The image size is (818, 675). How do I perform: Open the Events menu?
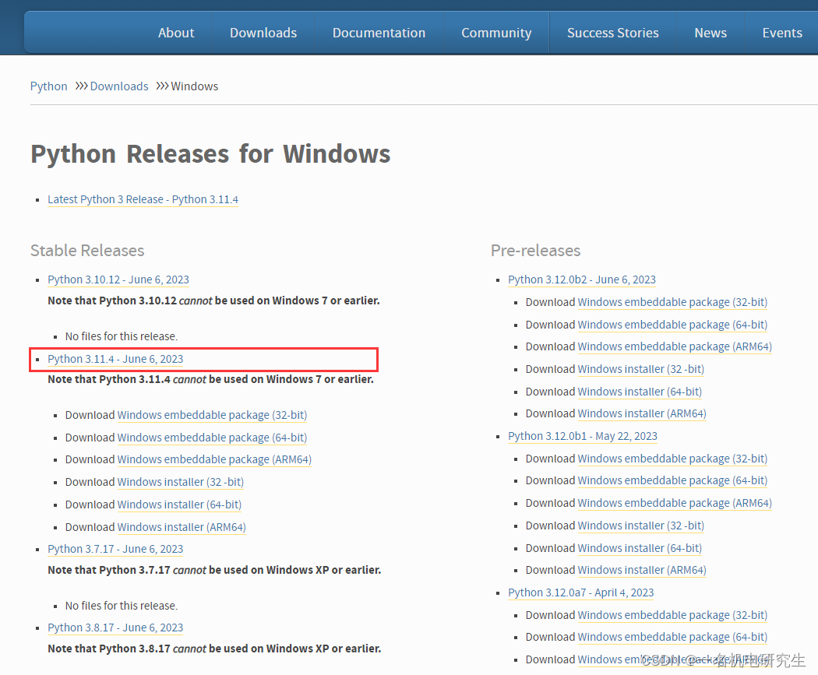782,33
